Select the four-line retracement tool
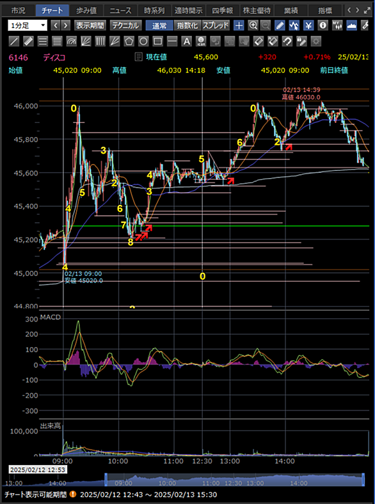This screenshot has width=375, height=504. click(58, 41)
